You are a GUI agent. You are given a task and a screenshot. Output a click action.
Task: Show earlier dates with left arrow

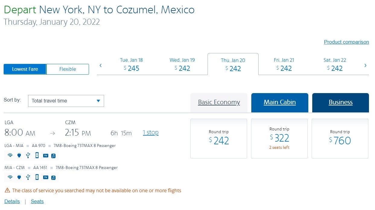101,65
